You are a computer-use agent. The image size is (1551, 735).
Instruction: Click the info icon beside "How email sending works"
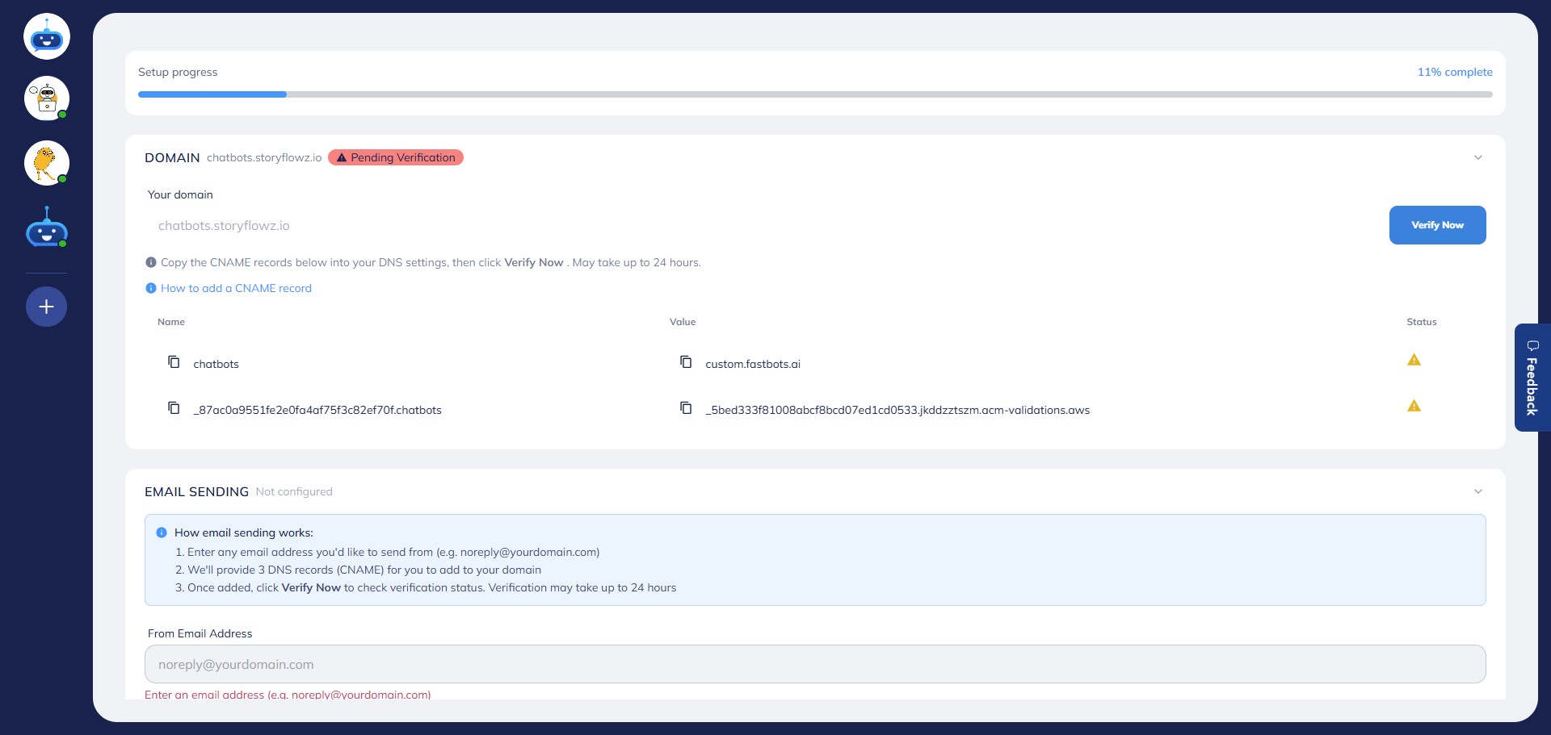pyautogui.click(x=162, y=532)
